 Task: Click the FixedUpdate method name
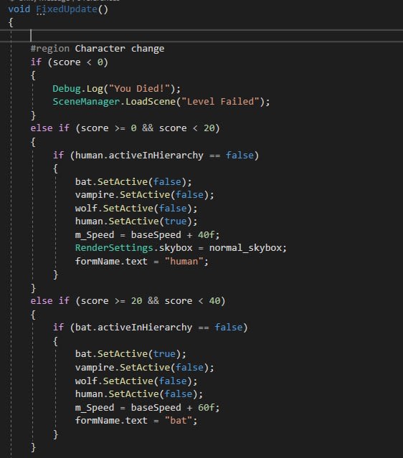[x=67, y=9]
